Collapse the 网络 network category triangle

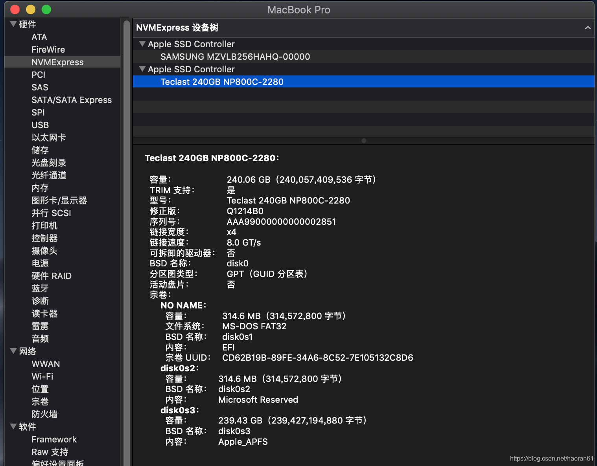(x=13, y=351)
